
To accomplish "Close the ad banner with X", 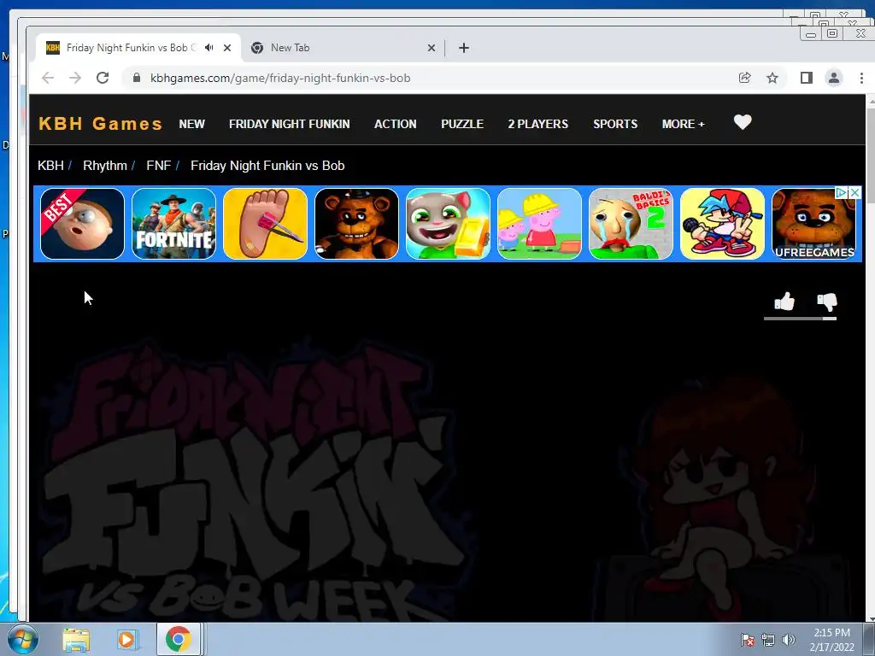I will (854, 192).
